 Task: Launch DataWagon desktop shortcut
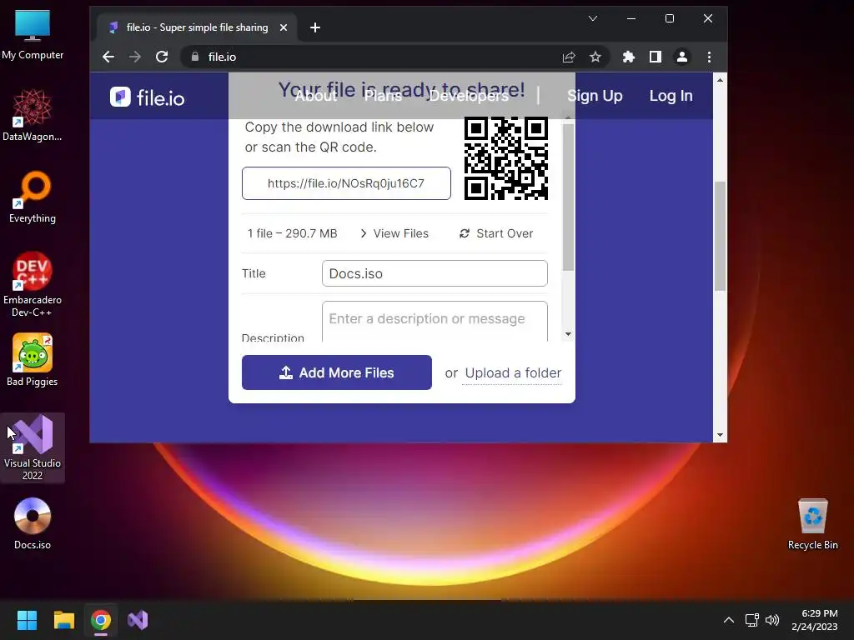[x=33, y=115]
